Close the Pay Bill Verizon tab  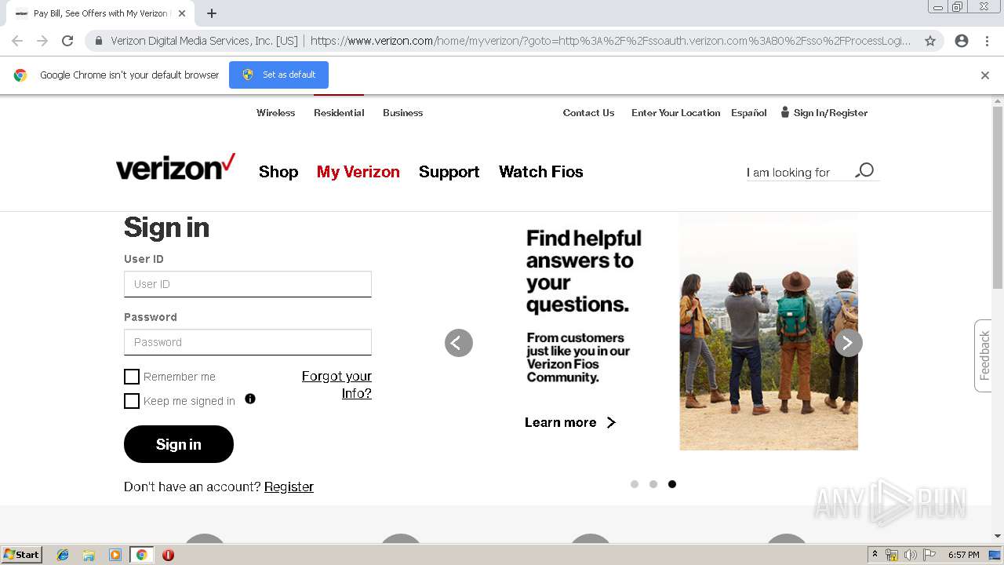tap(182, 13)
